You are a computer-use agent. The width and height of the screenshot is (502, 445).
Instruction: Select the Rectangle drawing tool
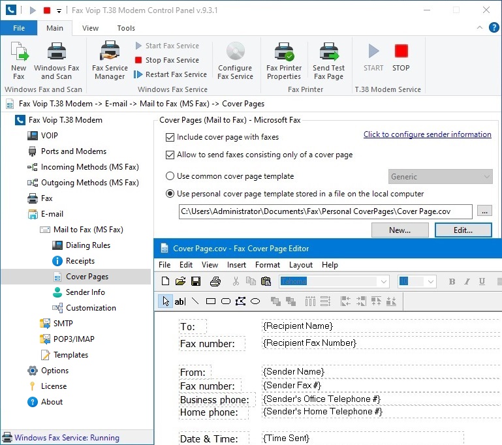211,301
